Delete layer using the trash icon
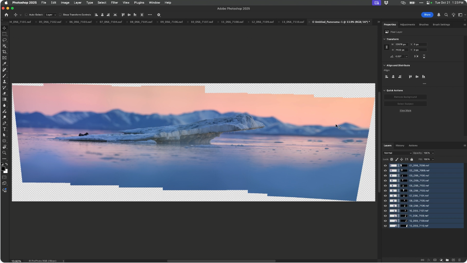This screenshot has height=263, width=467. click(460, 260)
